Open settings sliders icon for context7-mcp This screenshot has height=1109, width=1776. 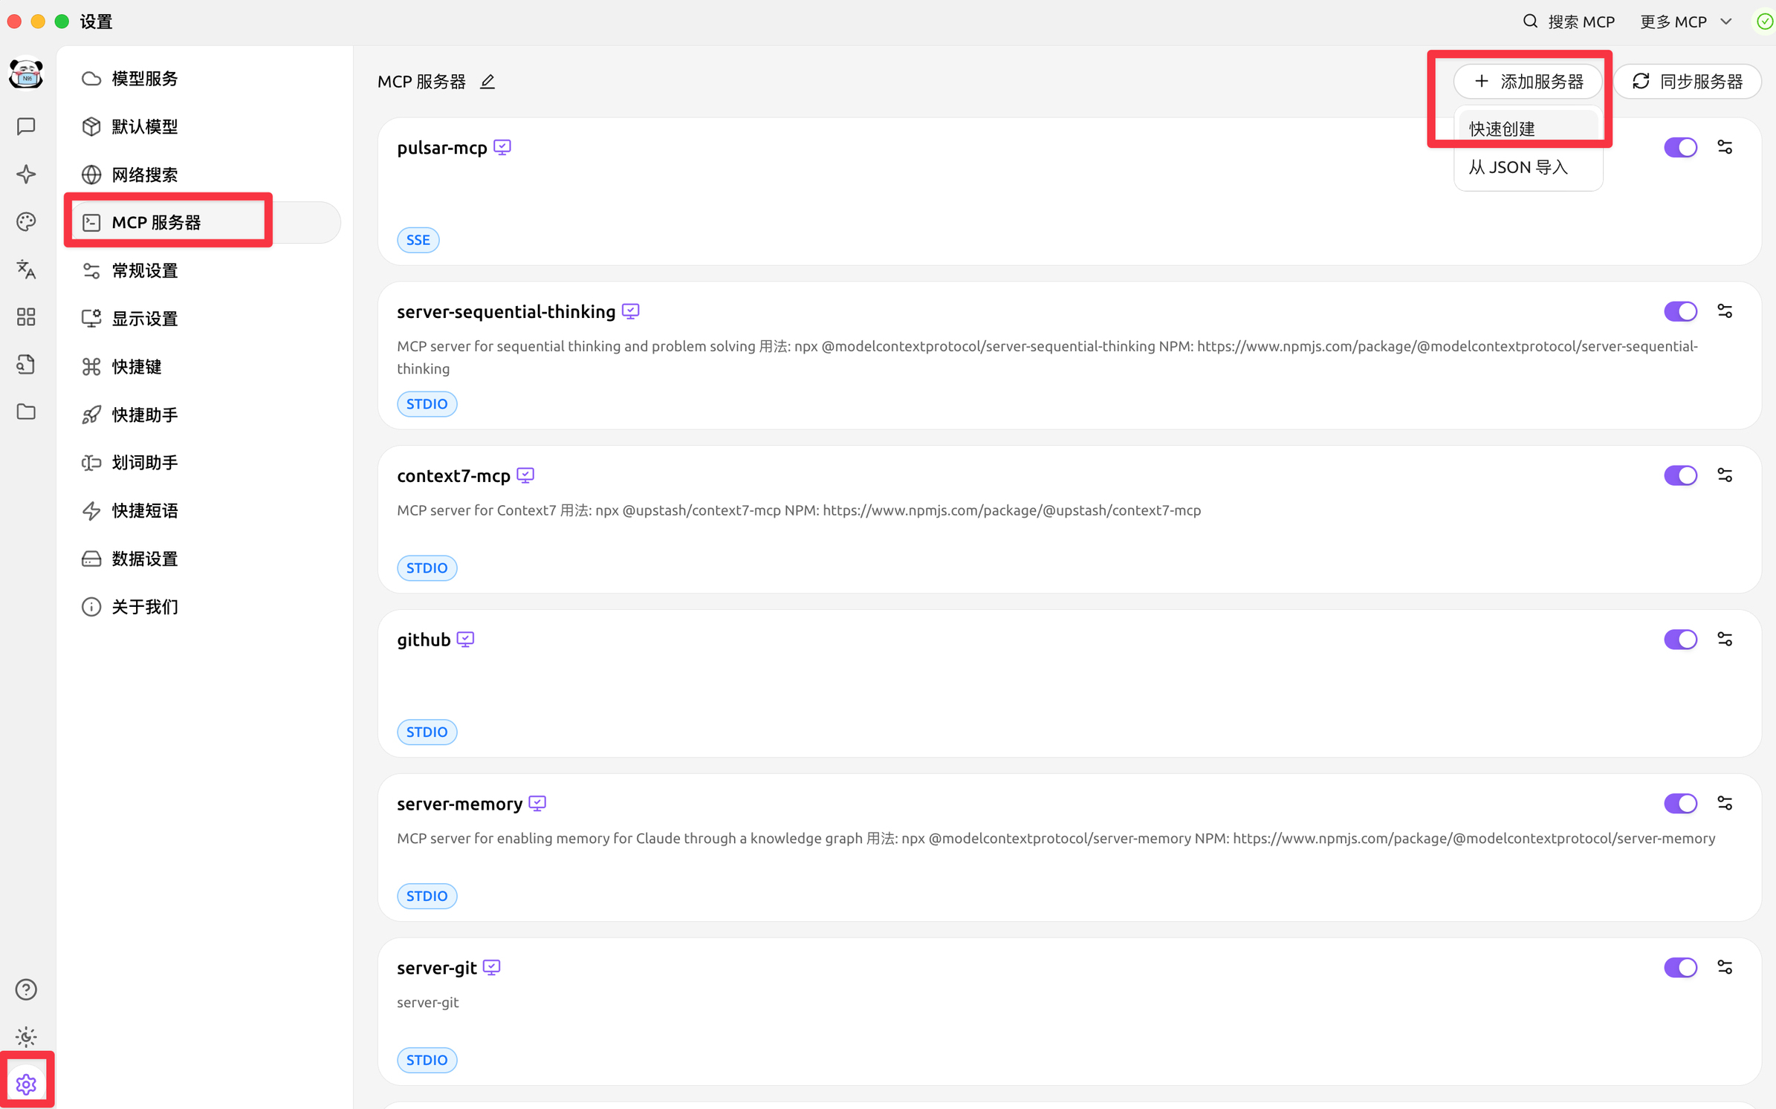point(1725,475)
